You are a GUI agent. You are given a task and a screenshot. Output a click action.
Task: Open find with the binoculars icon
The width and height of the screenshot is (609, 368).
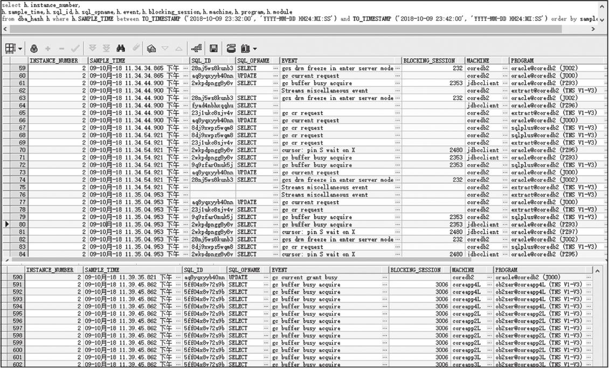pos(121,48)
